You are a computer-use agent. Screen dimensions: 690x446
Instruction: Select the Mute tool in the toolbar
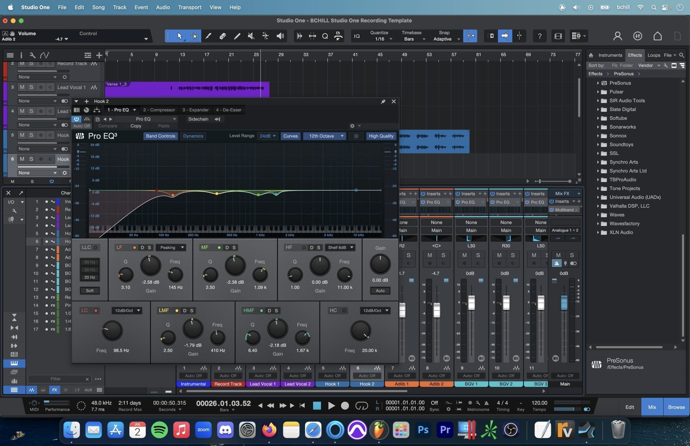pyautogui.click(x=251, y=36)
